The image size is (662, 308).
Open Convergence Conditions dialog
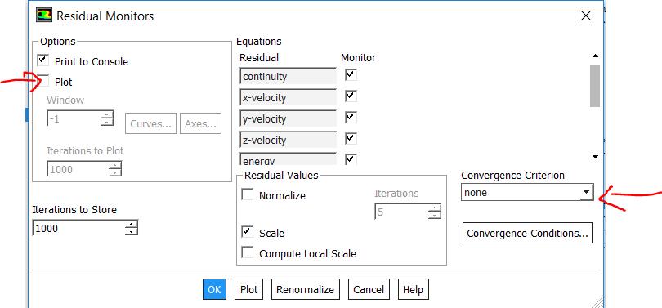click(x=527, y=234)
